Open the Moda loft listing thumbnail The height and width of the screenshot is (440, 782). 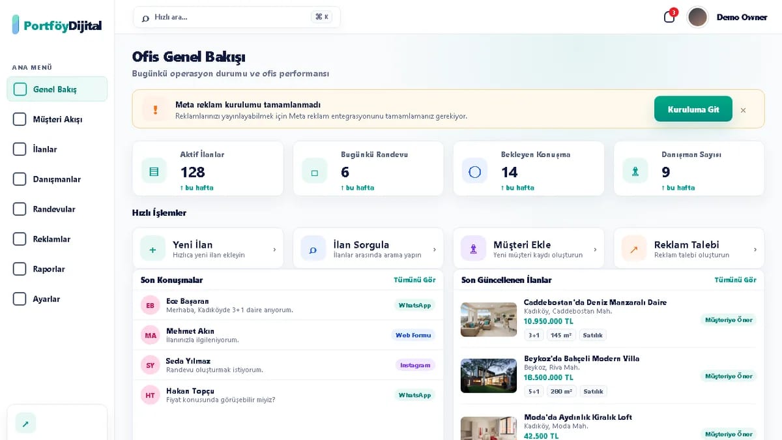pos(488,428)
